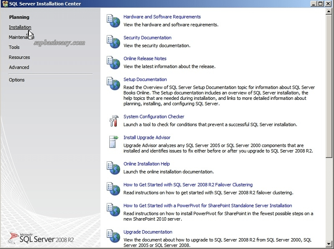Open the Setup Documentation link
Viewport: 334px width, 249px height.
click(145, 79)
